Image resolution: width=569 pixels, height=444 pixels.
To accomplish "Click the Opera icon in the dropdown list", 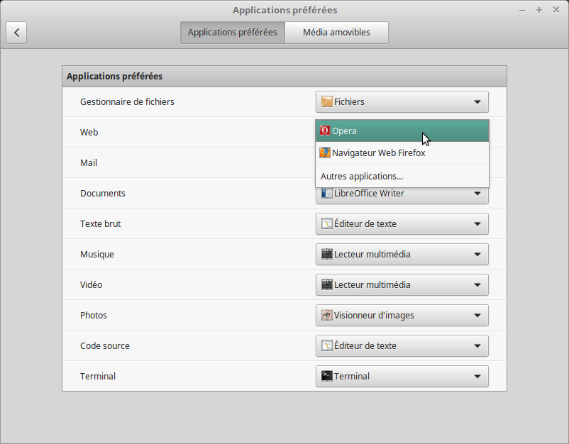I will coord(325,131).
